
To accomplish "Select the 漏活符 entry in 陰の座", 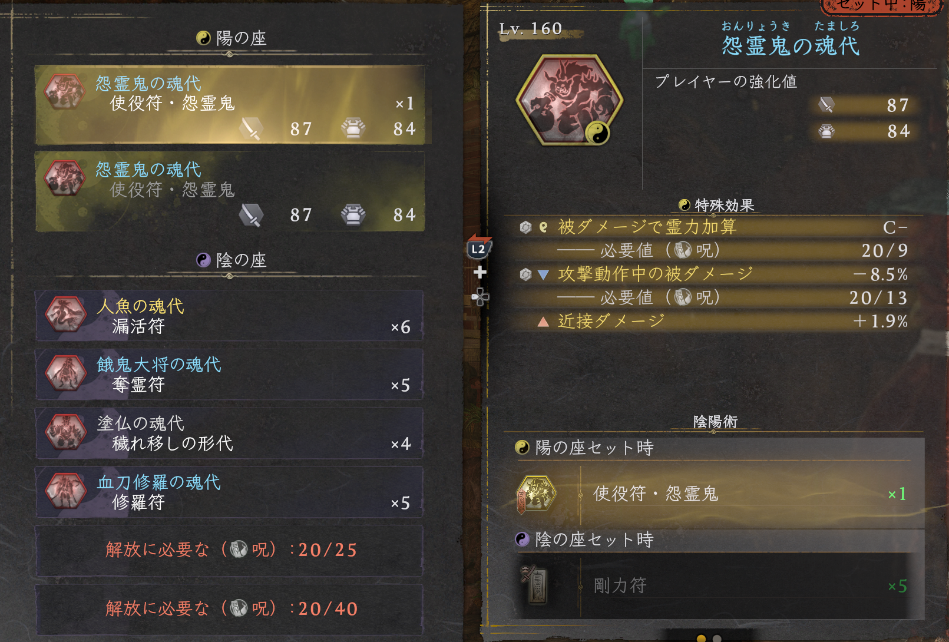I will (x=230, y=315).
